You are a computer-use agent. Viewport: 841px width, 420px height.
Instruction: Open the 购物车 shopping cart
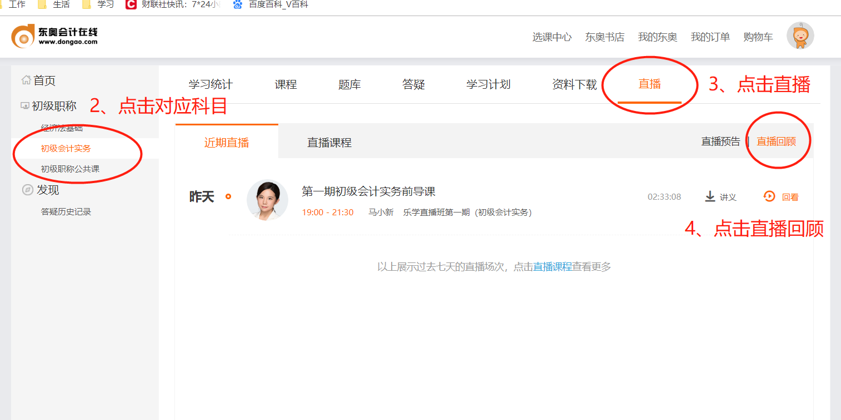point(758,37)
